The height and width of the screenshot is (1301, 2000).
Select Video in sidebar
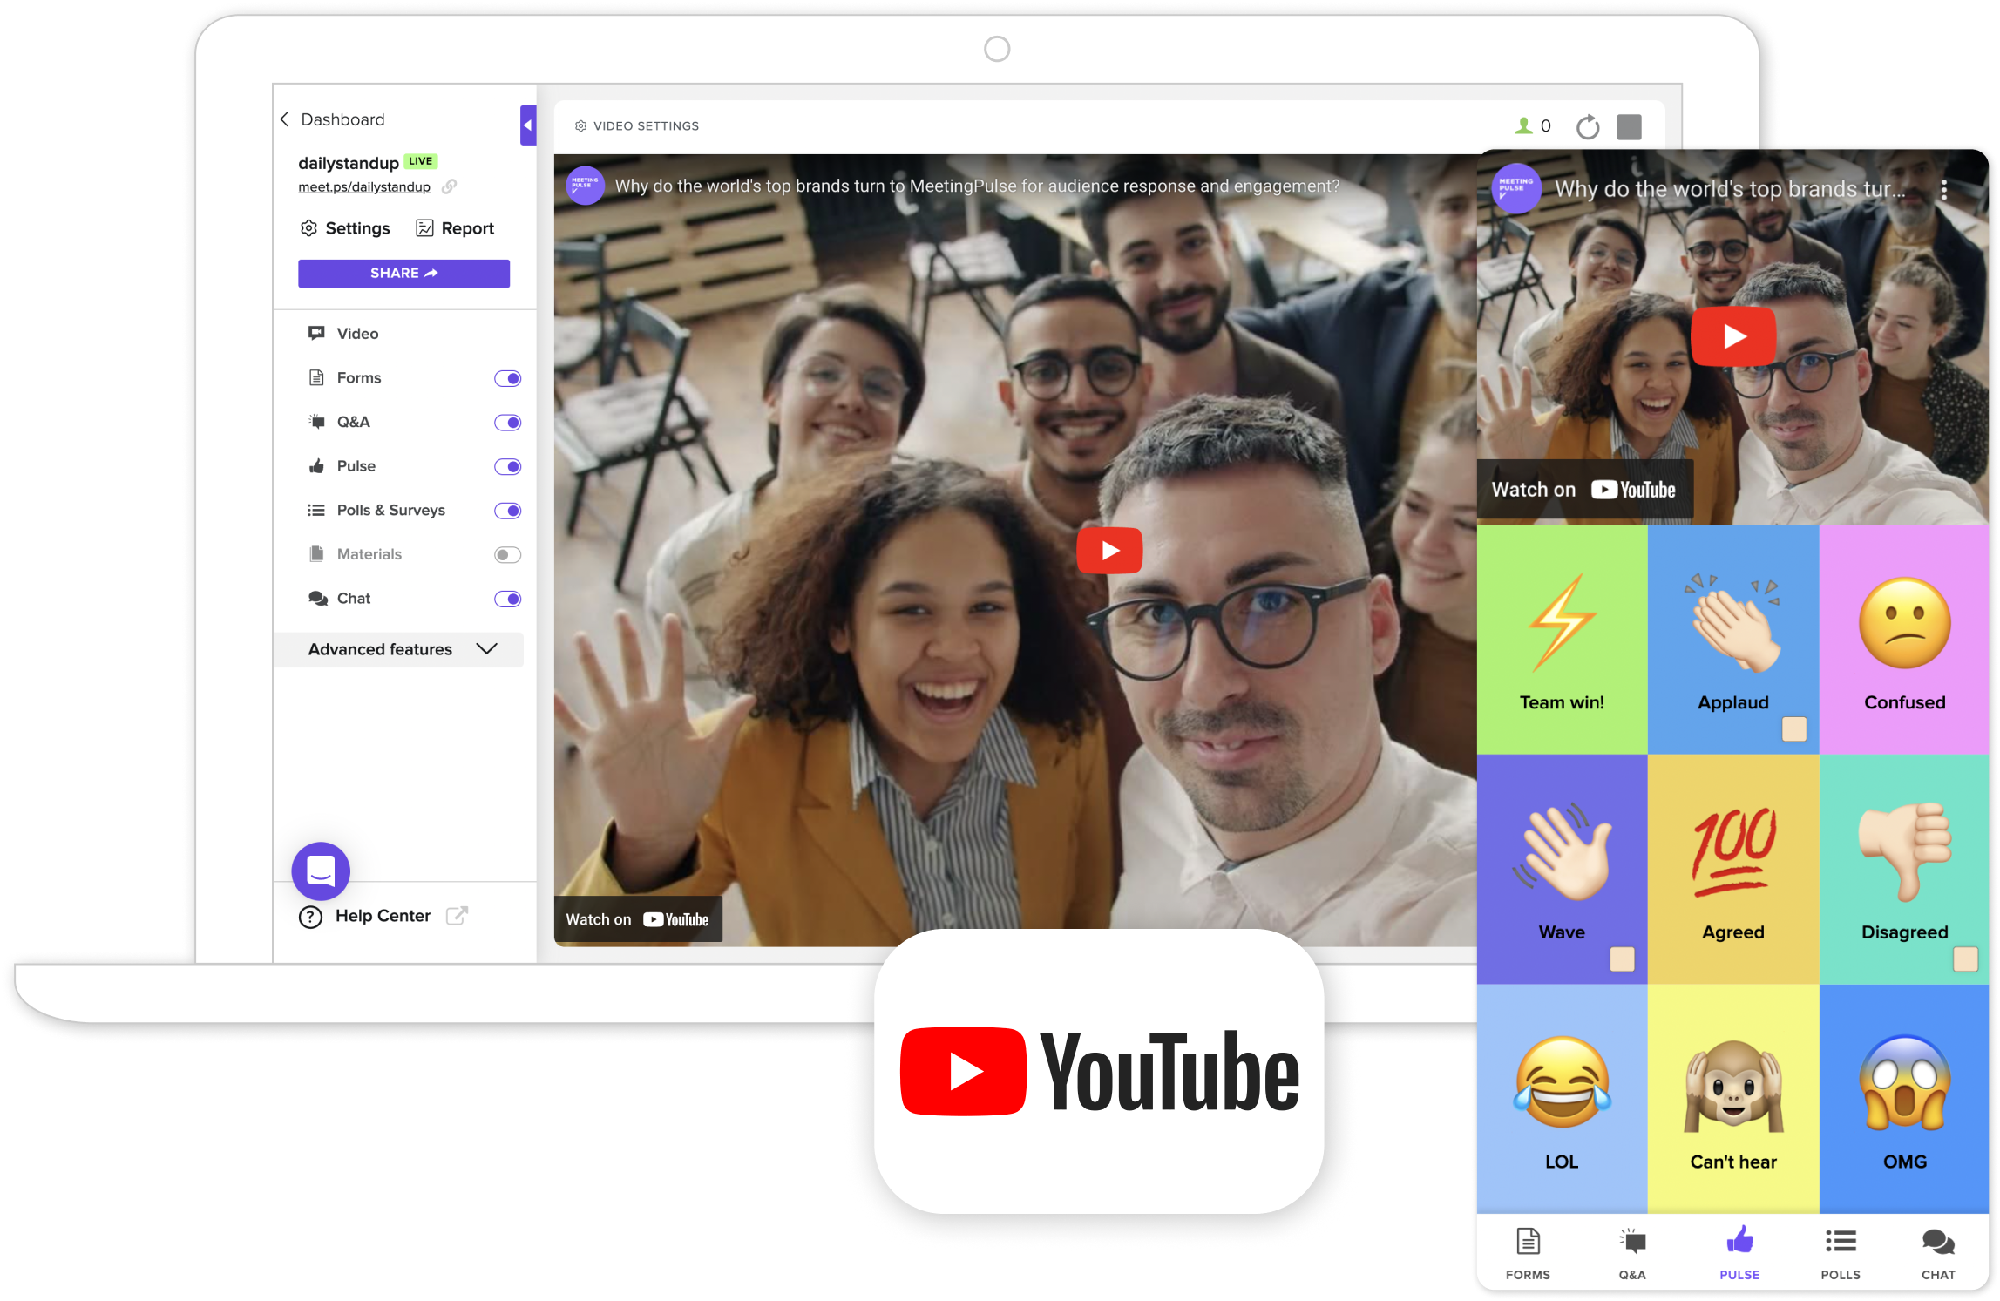tap(344, 334)
